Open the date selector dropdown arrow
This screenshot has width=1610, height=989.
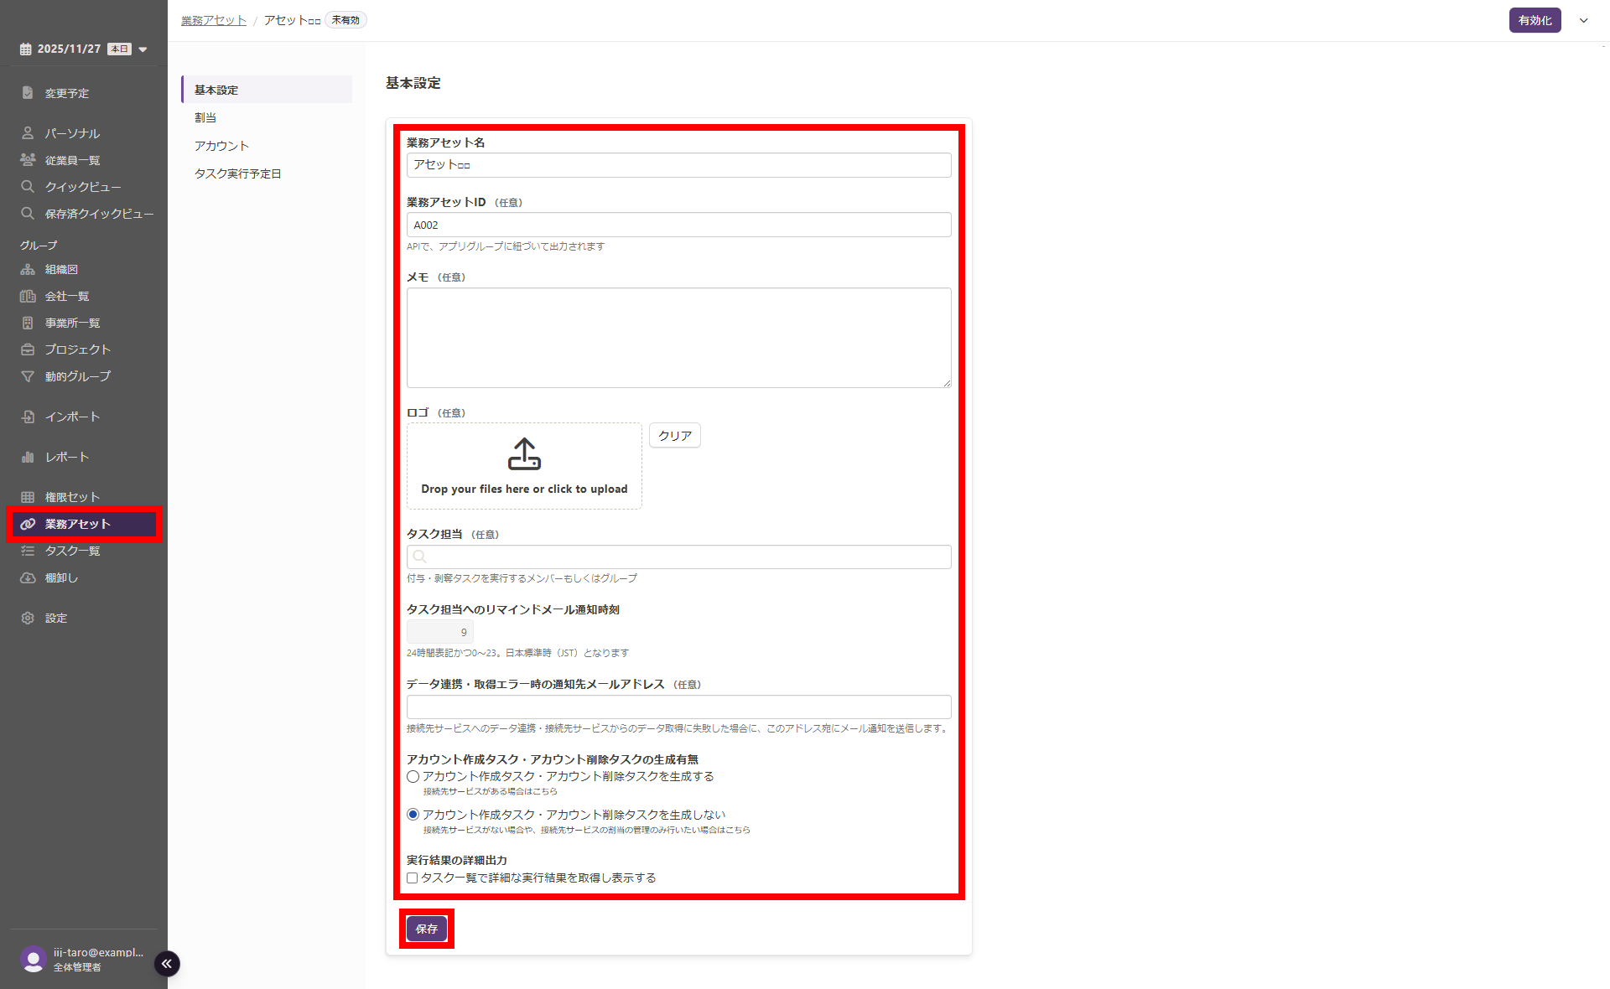point(143,49)
